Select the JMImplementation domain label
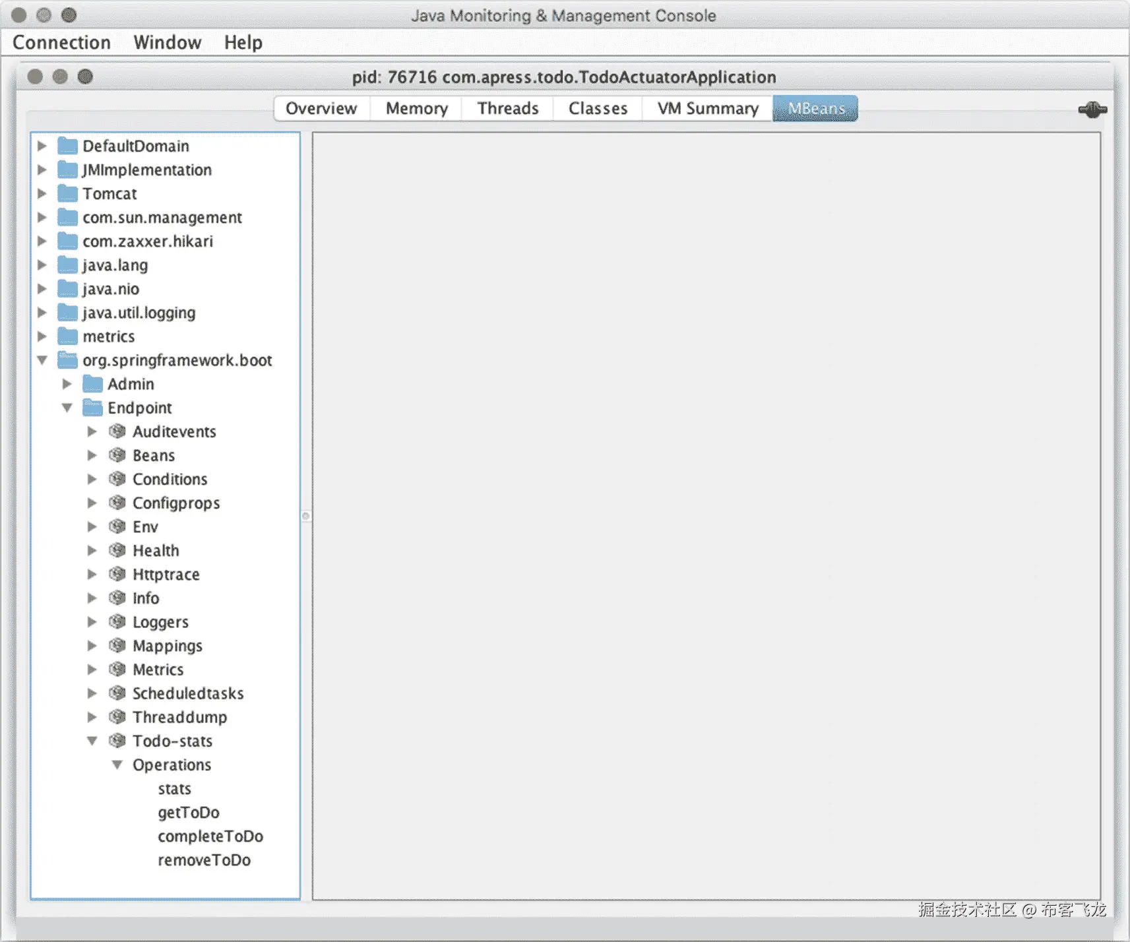Viewport: 1130px width, 942px height. 147,170
